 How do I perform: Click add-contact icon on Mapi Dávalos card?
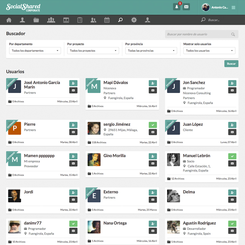(153, 83)
